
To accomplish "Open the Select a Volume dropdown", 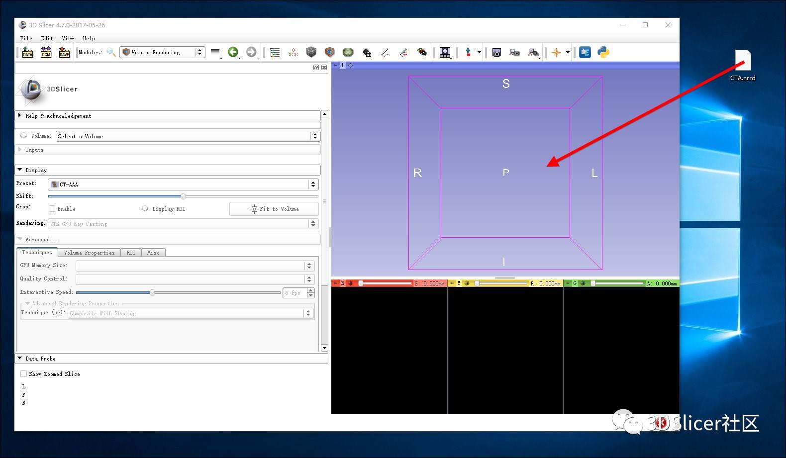I will tap(188, 136).
